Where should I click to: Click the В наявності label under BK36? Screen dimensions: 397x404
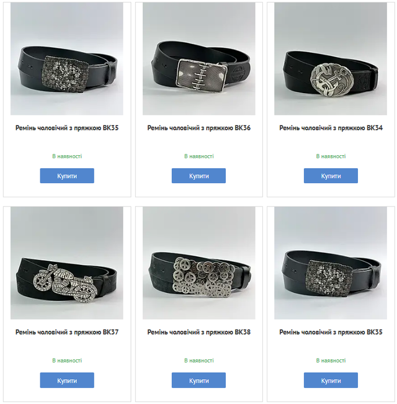pyautogui.click(x=198, y=156)
